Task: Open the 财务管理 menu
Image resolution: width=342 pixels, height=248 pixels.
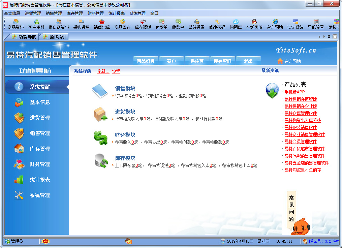Action: 96,13
